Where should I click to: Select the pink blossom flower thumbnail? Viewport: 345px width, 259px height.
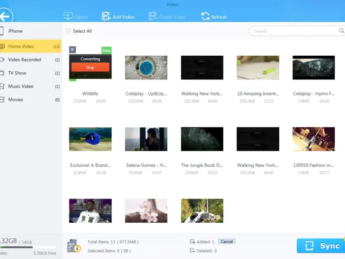point(146,211)
